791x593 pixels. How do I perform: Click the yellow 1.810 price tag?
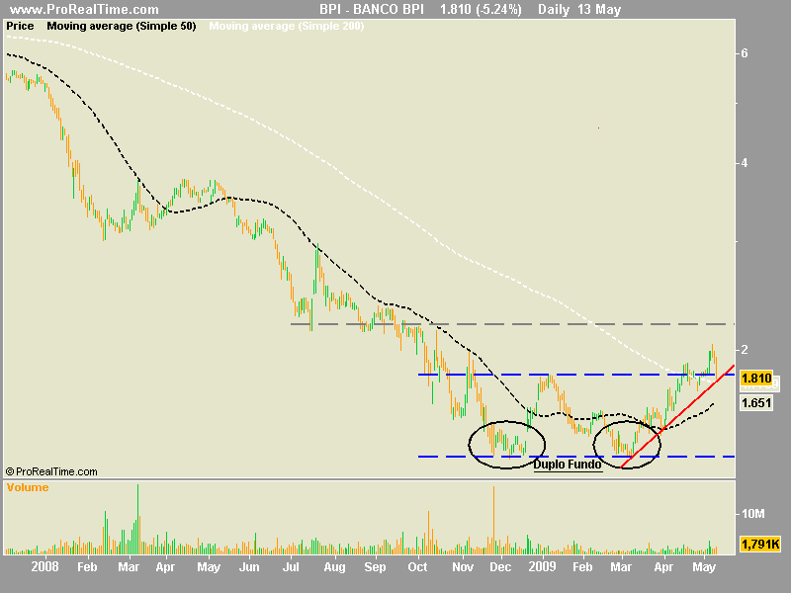(x=756, y=379)
